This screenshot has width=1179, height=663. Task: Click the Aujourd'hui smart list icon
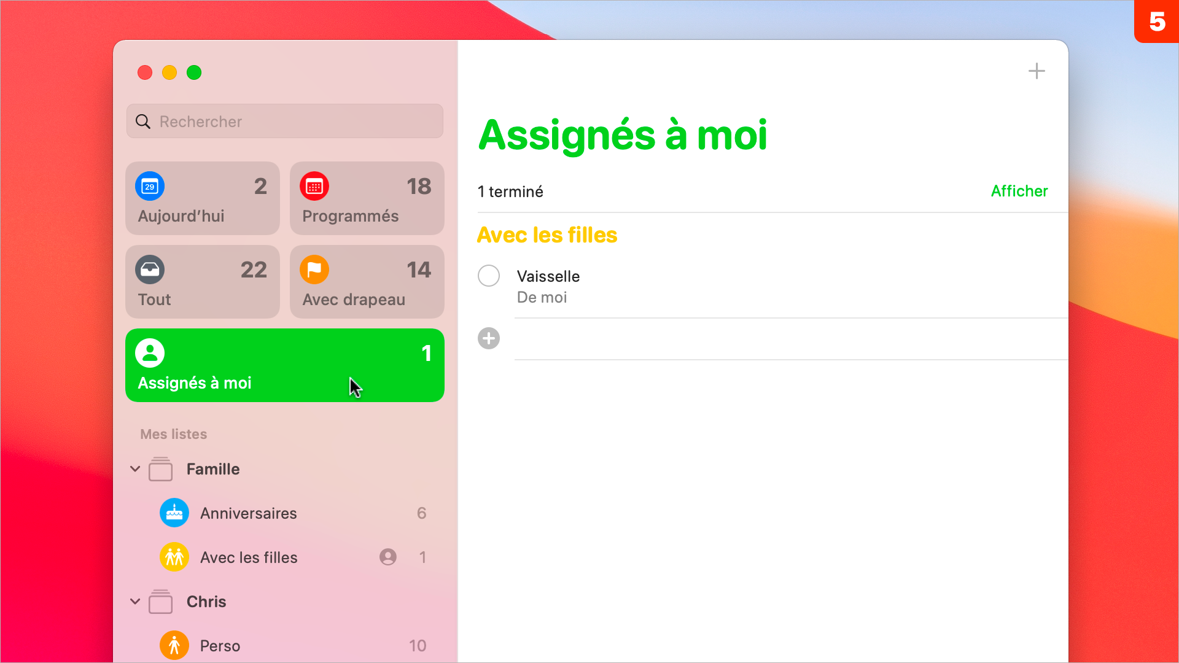pyautogui.click(x=149, y=185)
